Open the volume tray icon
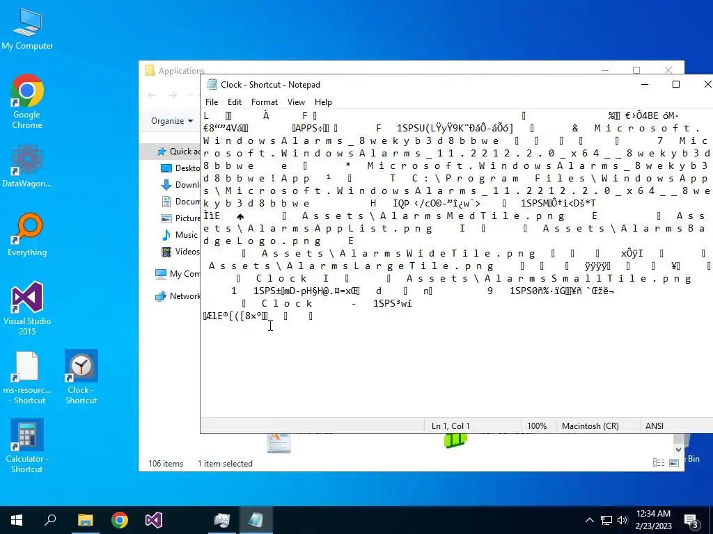713x534 pixels. tap(622, 520)
